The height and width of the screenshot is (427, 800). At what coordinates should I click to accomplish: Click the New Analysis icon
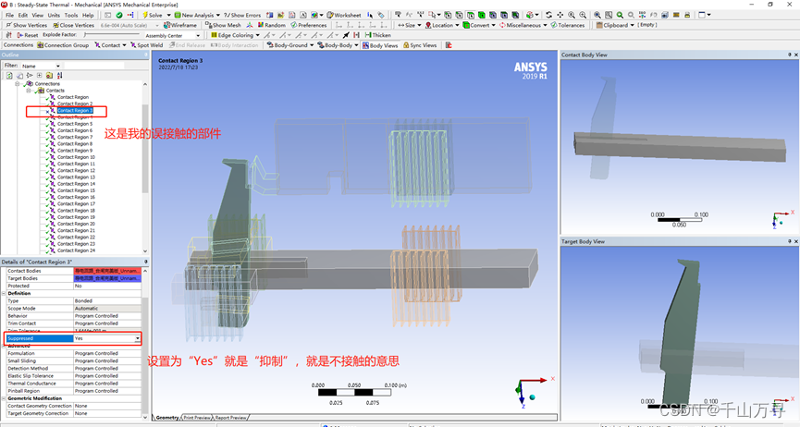178,15
